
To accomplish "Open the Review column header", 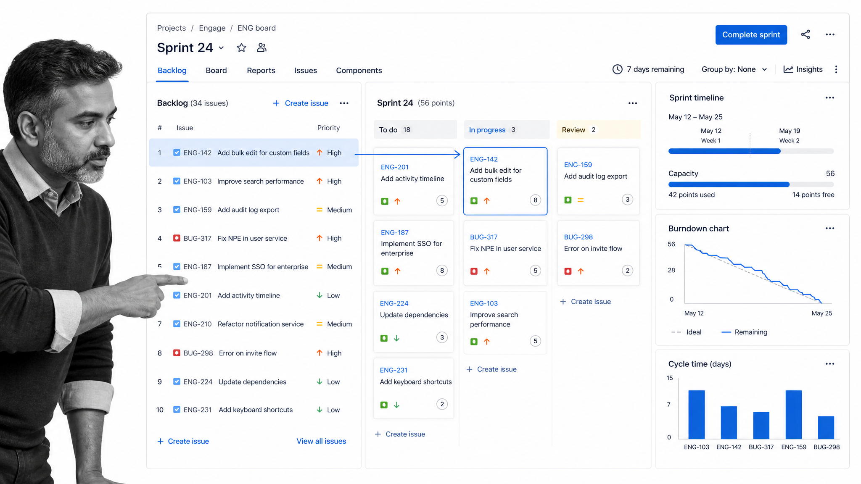I will [x=599, y=130].
